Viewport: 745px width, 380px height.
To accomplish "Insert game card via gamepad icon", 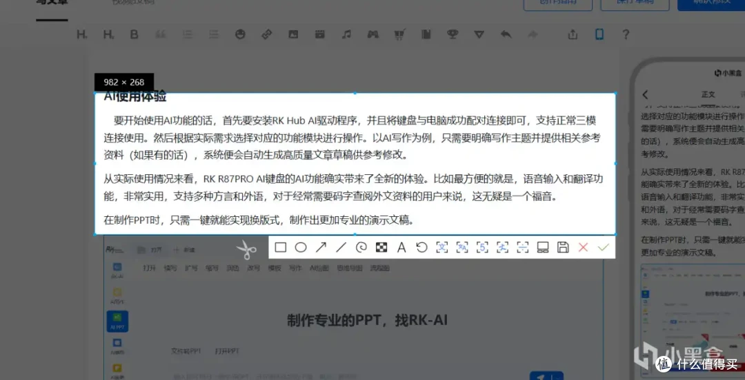I will click(373, 34).
